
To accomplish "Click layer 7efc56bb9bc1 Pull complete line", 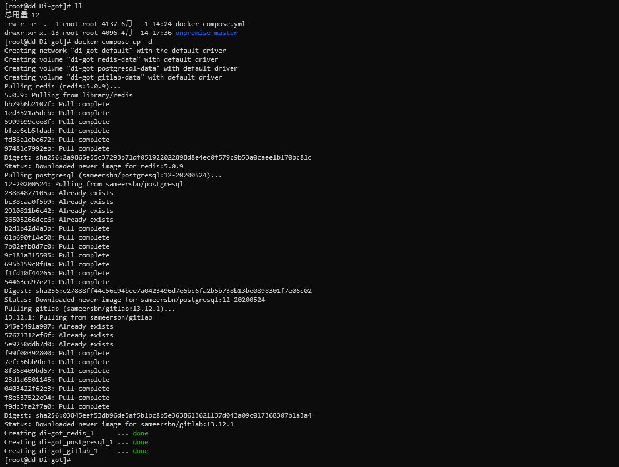I will (x=57, y=362).
